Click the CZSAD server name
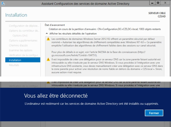Viewport: 171px width, 127px height. 162,16
